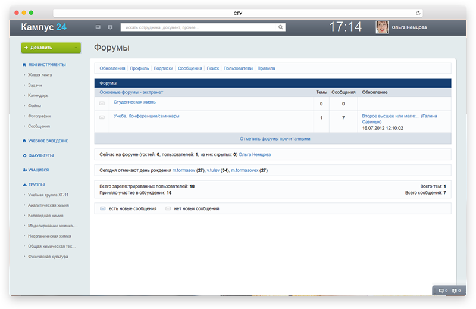Open the Подписки tab in the forum menu
This screenshot has width=476, height=309.
point(163,68)
